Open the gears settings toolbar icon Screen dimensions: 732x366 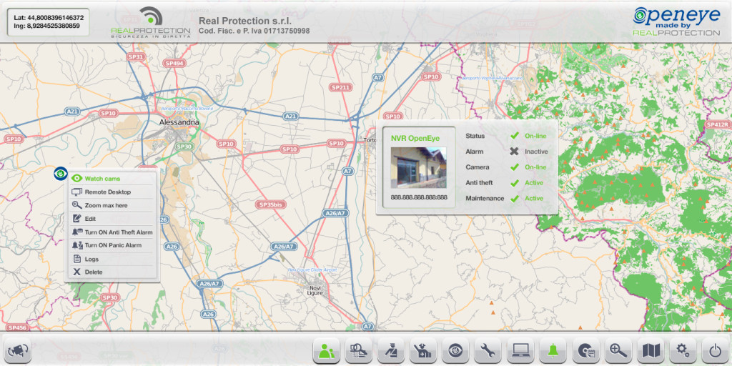(683, 350)
